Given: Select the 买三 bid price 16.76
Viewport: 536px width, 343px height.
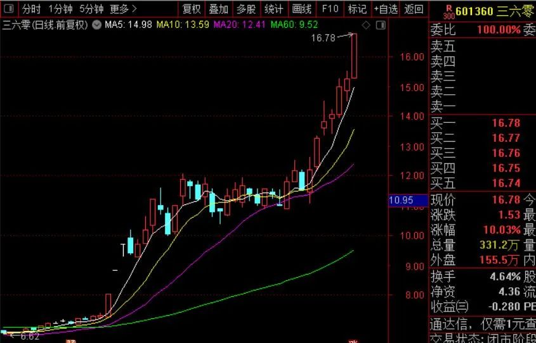Looking at the screenshot, I should coord(506,153).
